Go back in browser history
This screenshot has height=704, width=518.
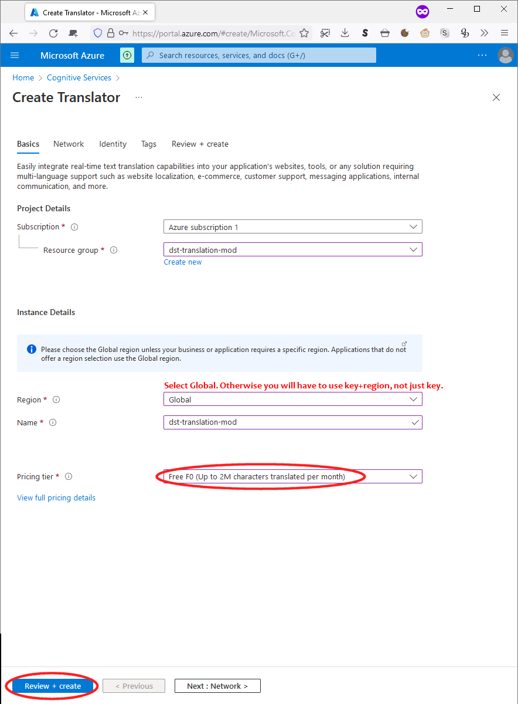[13, 33]
